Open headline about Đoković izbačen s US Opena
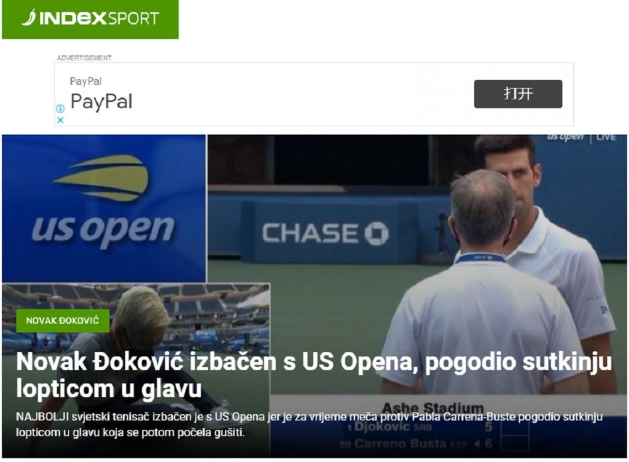Image resolution: width=629 pixels, height=462 pixels. tap(314, 375)
